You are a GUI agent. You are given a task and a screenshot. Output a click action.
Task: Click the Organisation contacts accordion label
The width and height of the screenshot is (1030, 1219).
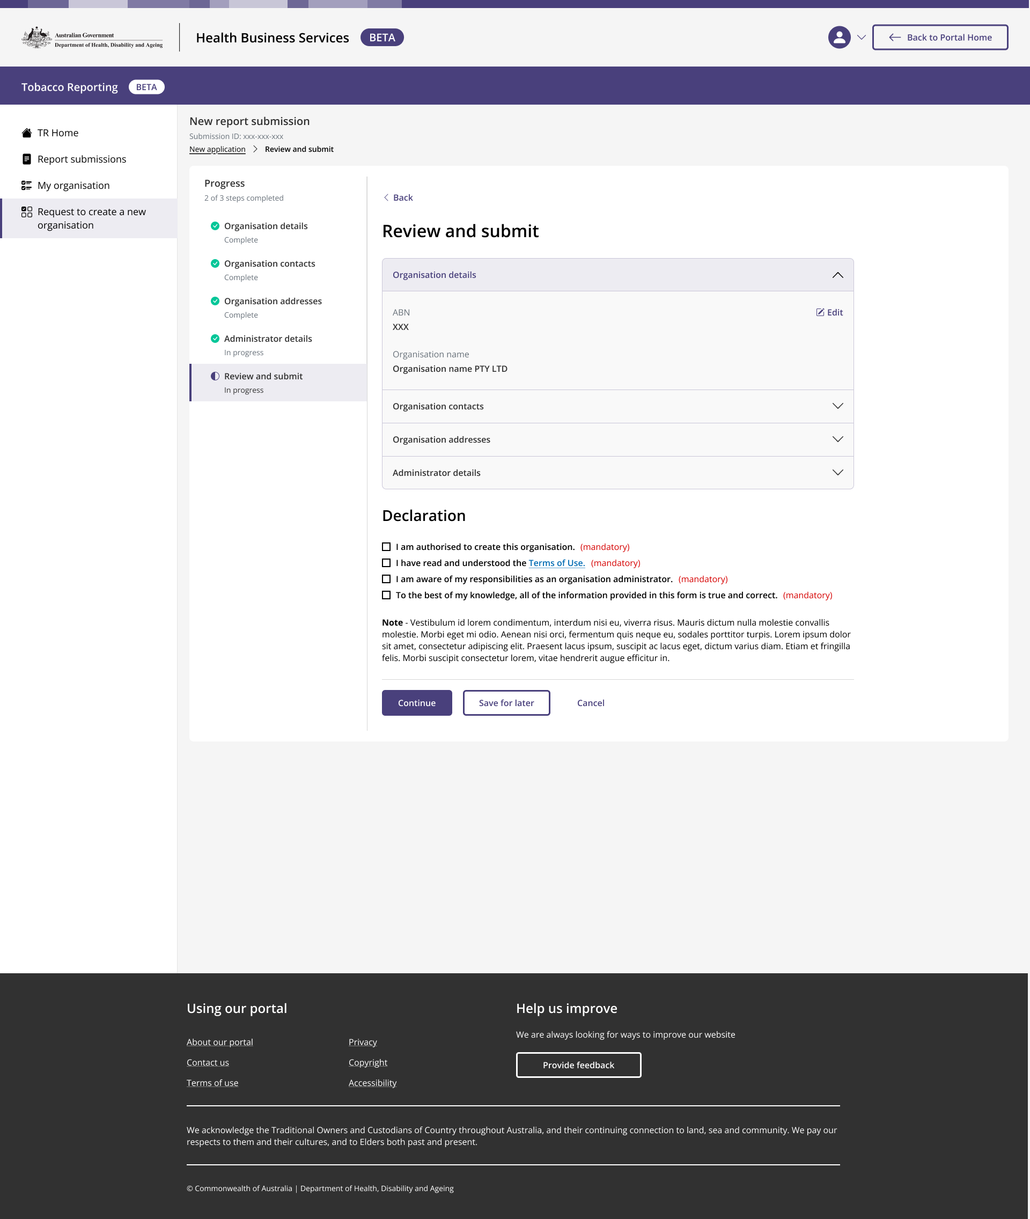438,407
